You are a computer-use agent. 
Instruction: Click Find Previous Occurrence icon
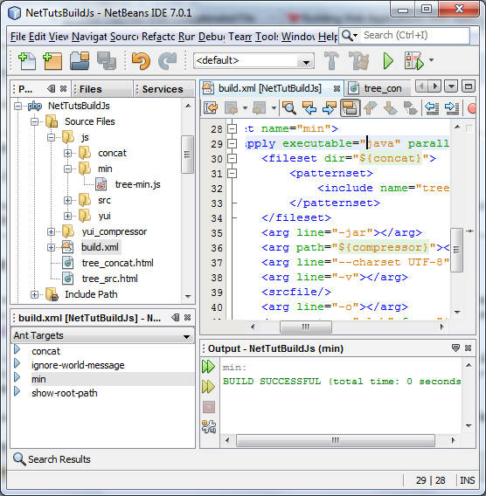309,108
